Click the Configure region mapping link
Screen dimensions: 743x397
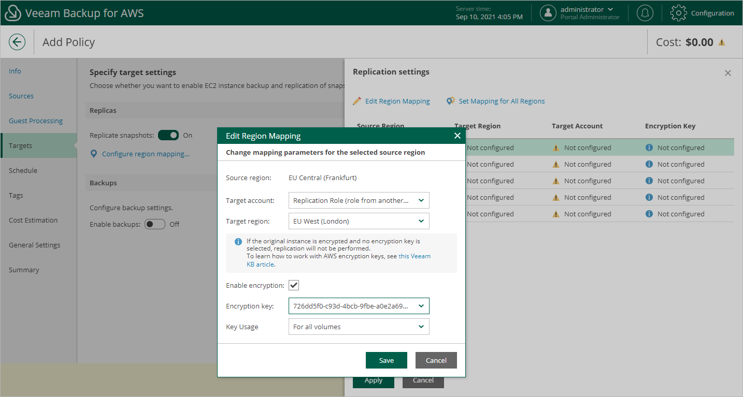point(146,154)
